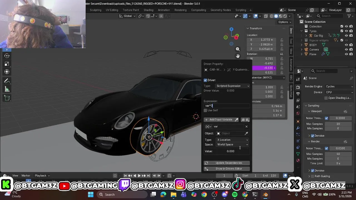Disable the Driver checkbox
356x200 pixels.
point(205,80)
